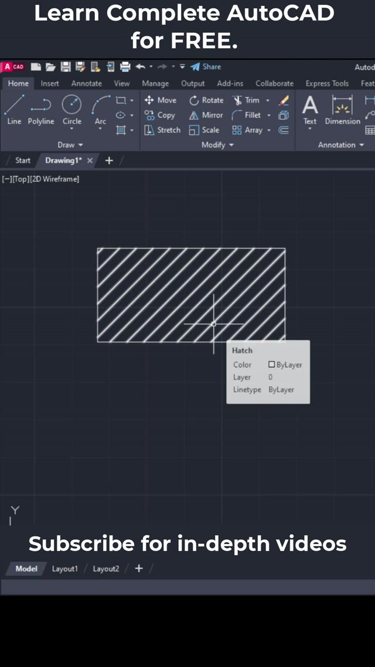
Task: Click the Stretch tool
Action: tap(162, 130)
